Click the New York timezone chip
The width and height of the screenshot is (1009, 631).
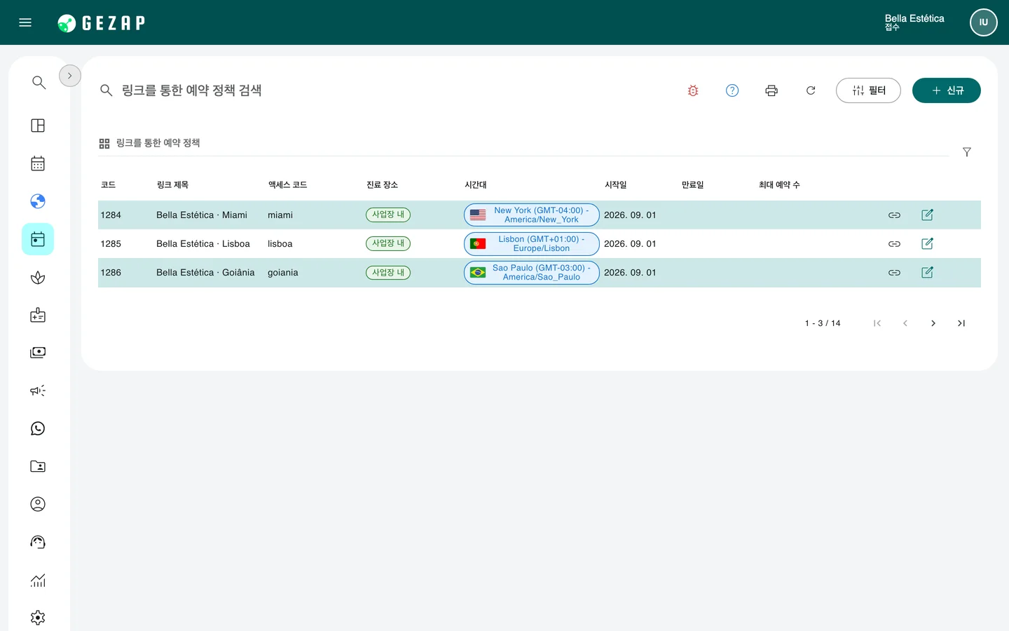532,215
